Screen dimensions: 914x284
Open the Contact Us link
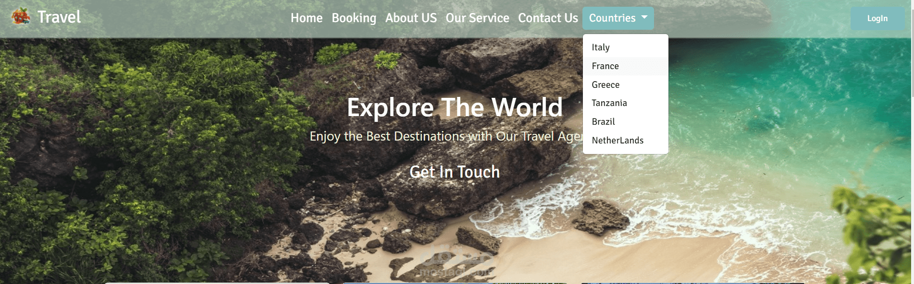click(x=548, y=18)
